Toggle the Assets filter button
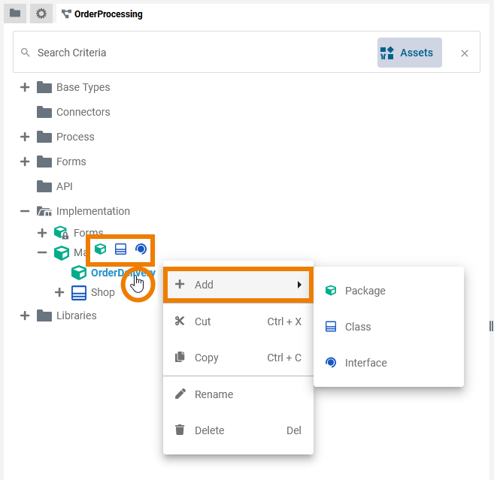 (x=410, y=53)
